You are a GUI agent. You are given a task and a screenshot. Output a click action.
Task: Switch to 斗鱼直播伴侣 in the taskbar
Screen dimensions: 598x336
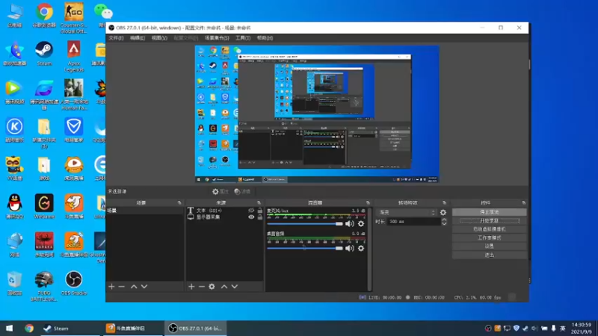click(133, 328)
